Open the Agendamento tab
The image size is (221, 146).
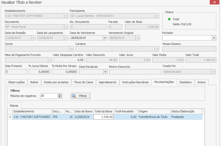[x=107, y=82]
